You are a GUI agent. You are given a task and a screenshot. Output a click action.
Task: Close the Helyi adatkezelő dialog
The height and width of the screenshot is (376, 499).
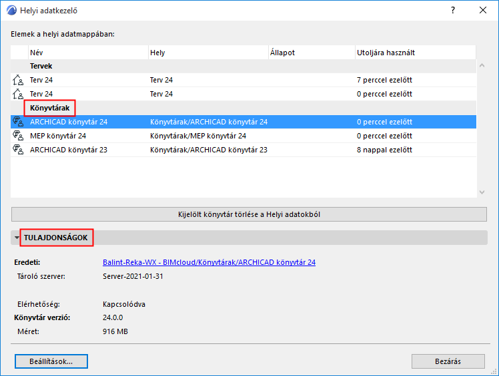tap(483, 10)
